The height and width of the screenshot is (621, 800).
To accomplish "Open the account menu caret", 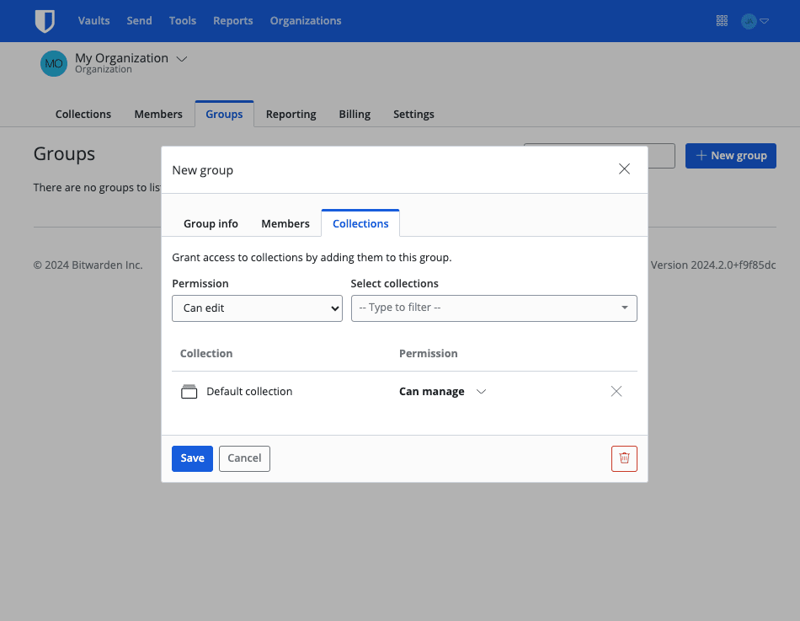I will click(763, 20).
